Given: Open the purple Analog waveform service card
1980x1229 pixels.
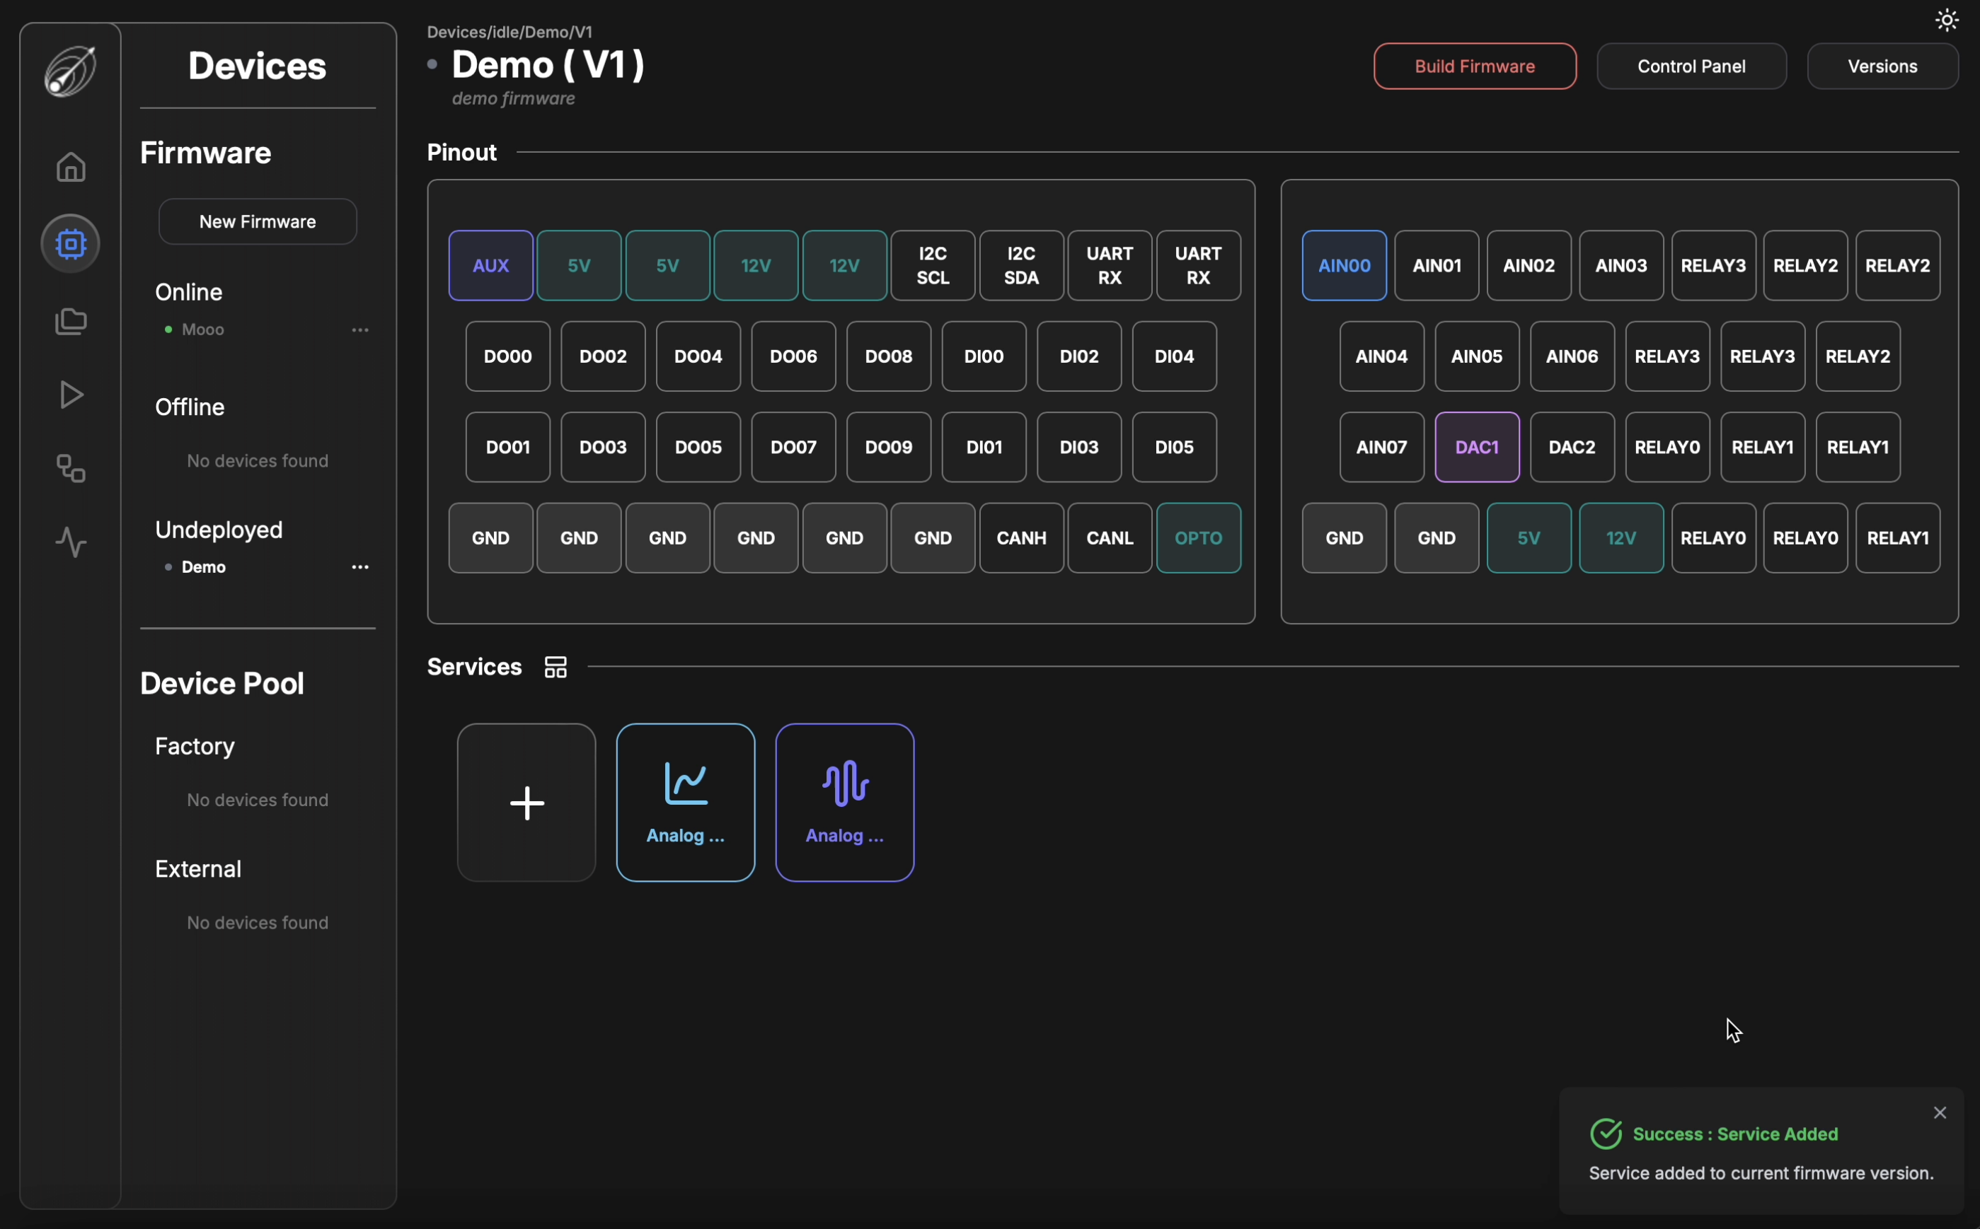Looking at the screenshot, I should pos(844,803).
